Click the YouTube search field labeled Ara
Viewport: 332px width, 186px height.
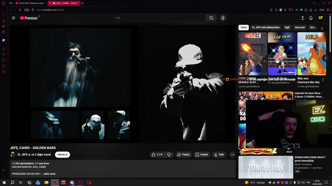(x=160, y=18)
